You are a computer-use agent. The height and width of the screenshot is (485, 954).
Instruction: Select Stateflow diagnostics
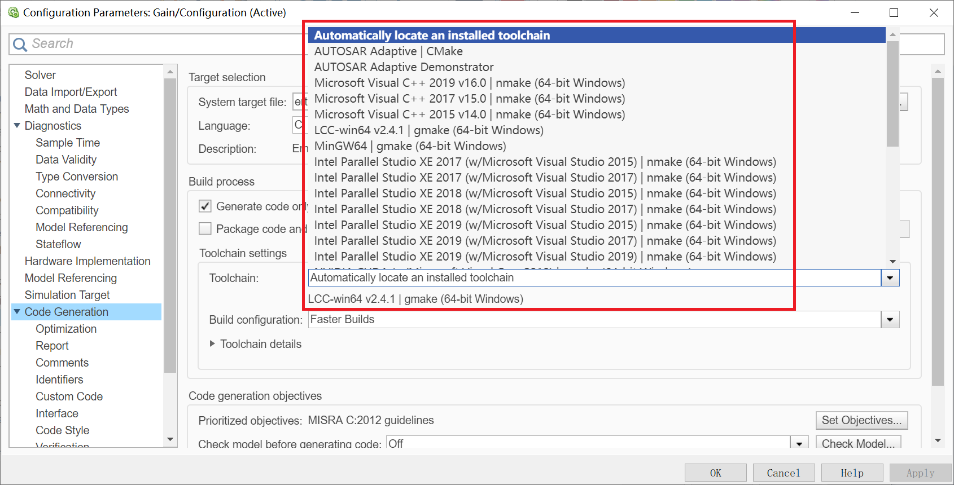click(x=58, y=244)
